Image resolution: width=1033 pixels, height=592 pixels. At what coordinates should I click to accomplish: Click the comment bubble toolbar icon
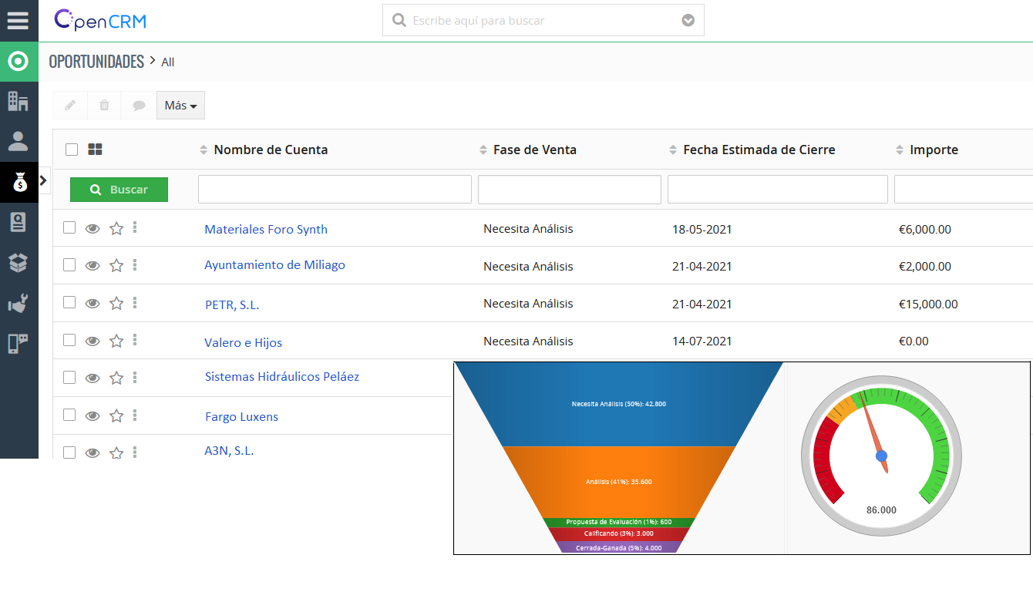click(139, 105)
